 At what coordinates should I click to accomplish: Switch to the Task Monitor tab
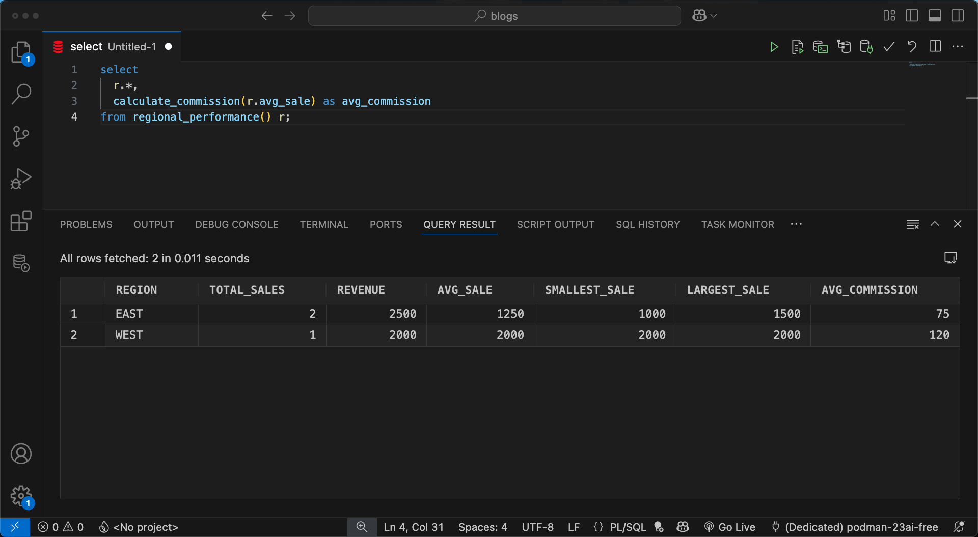tap(738, 224)
